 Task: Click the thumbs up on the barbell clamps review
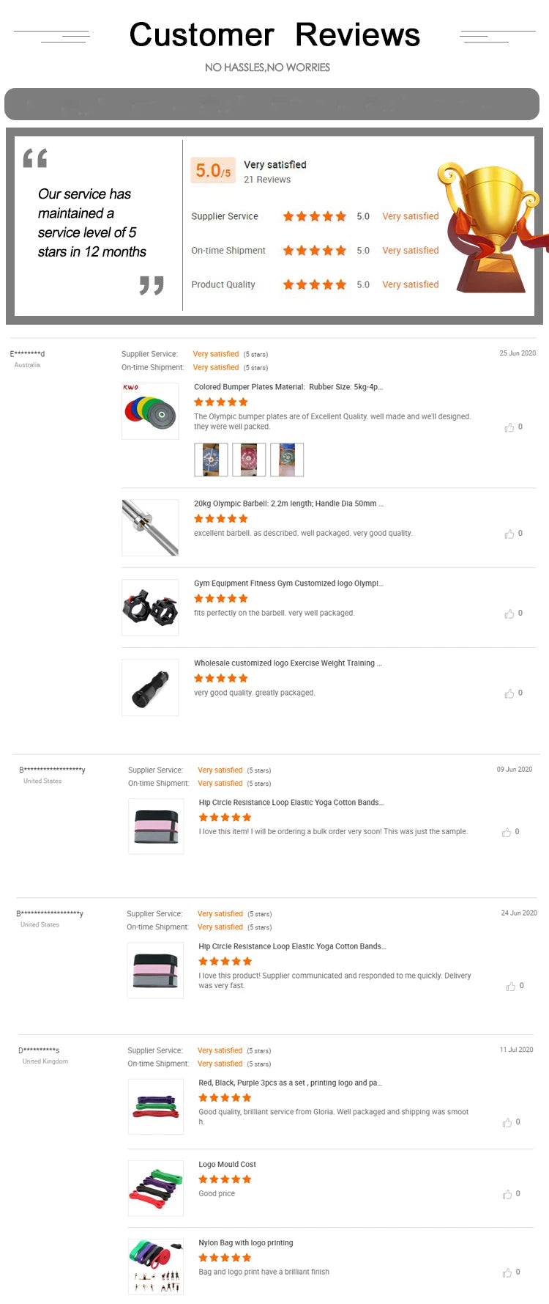511,614
